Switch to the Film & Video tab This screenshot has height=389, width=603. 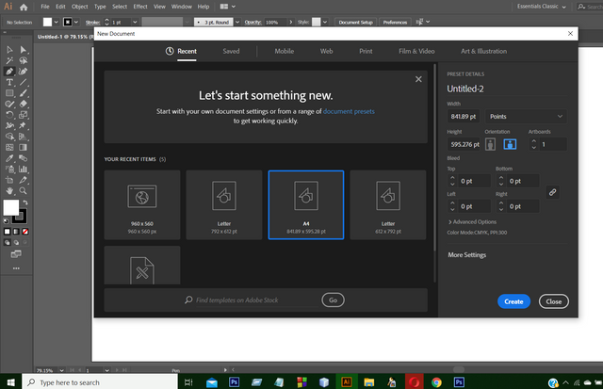(x=416, y=51)
